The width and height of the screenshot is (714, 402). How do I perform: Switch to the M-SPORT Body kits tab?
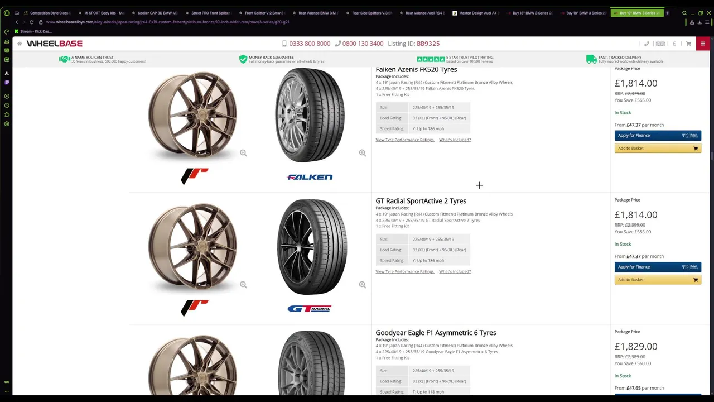point(102,13)
